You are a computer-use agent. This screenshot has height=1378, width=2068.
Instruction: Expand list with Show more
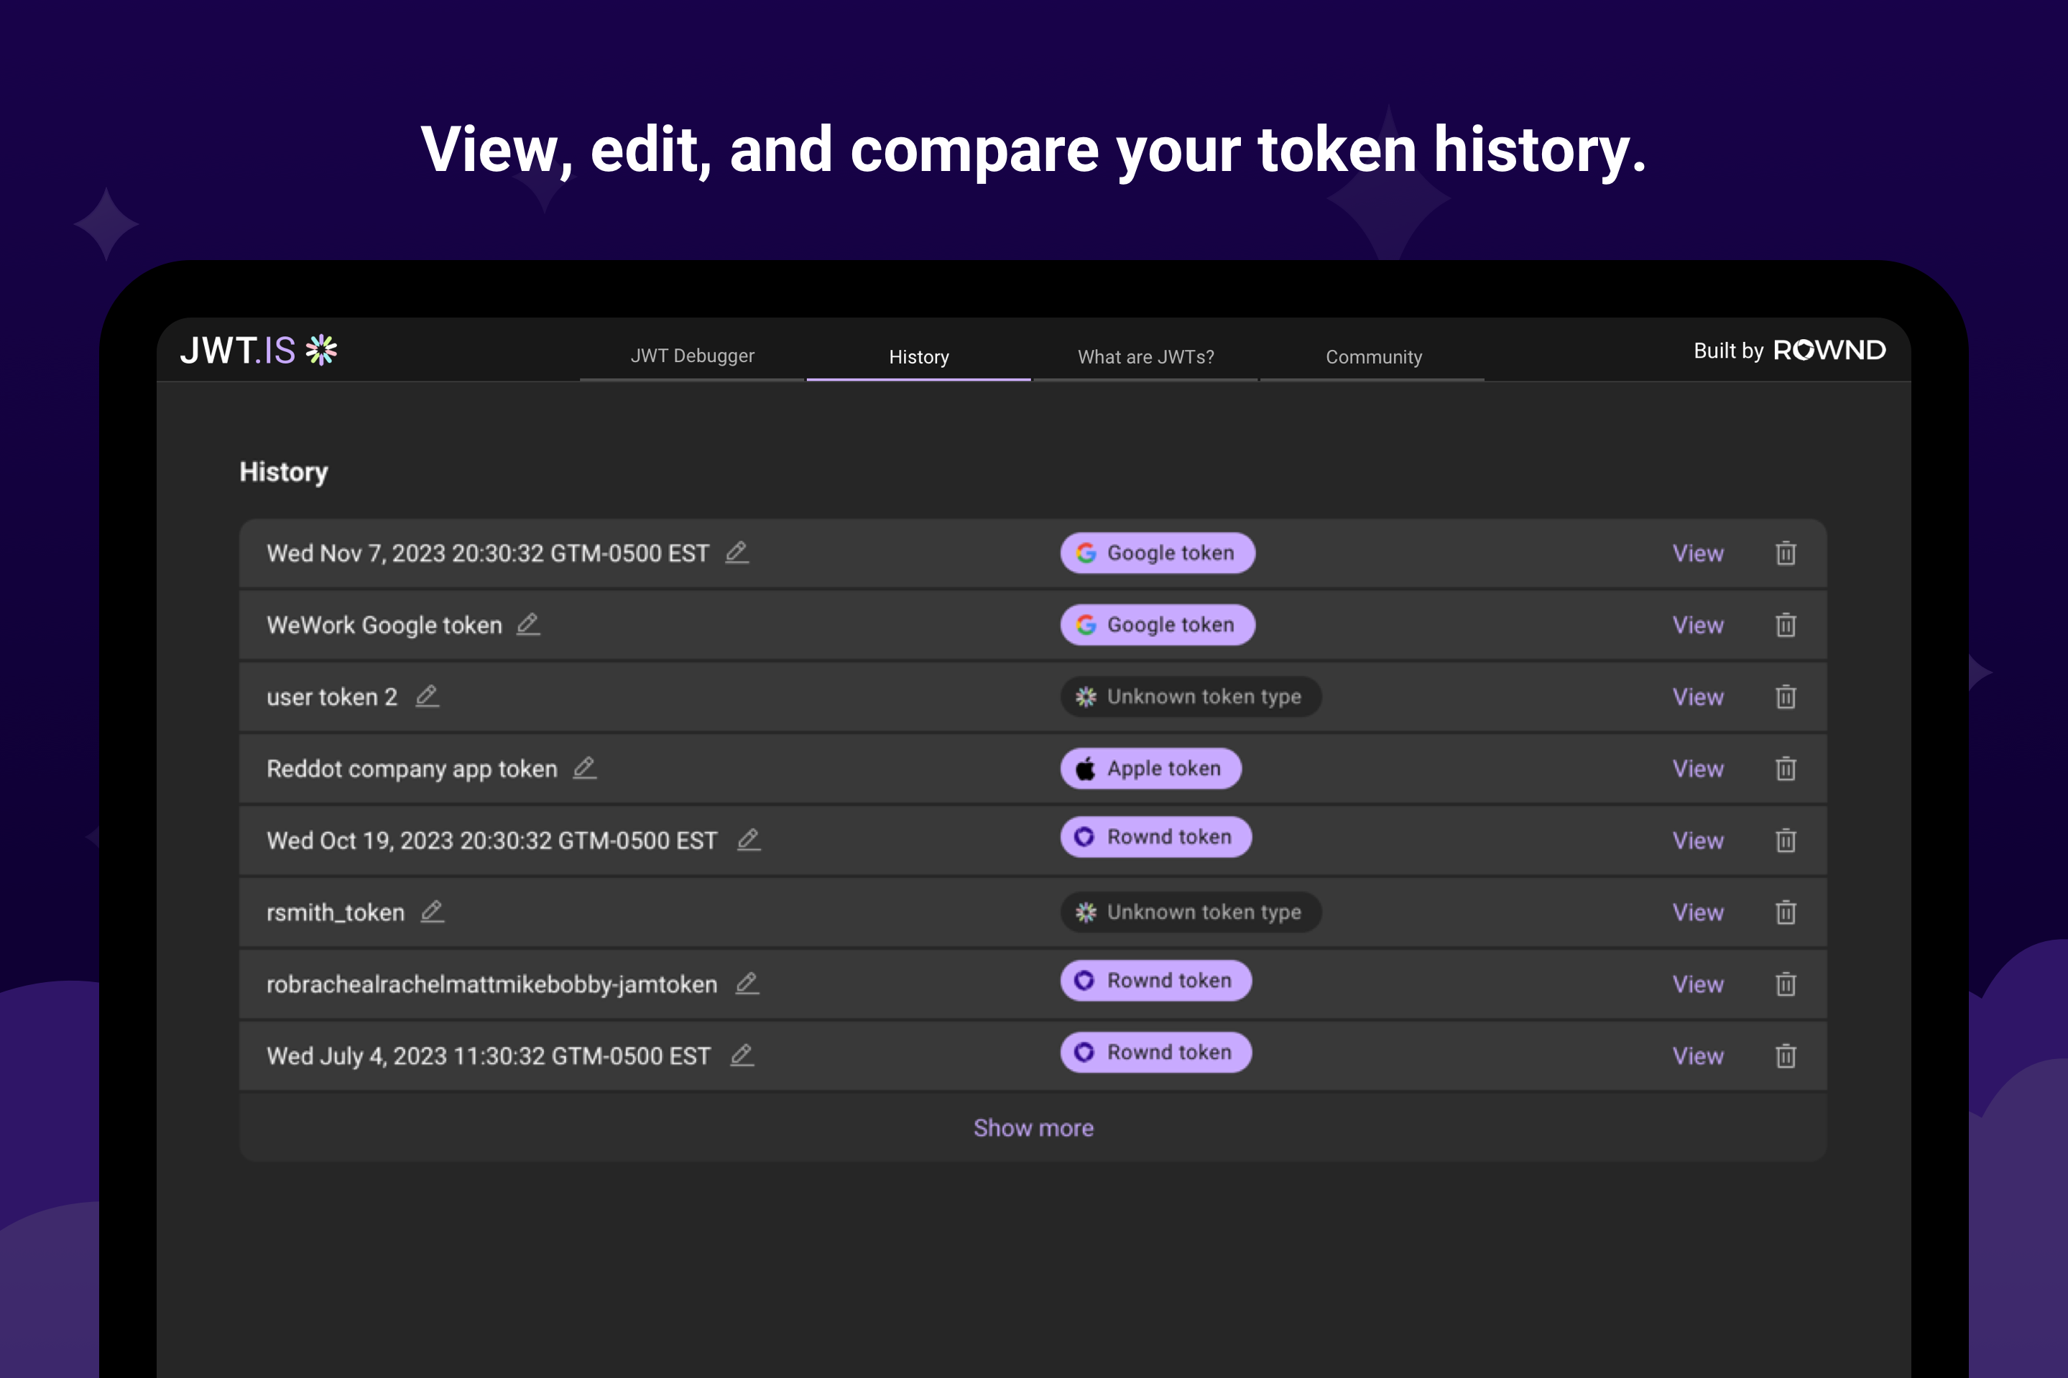[1033, 1127]
